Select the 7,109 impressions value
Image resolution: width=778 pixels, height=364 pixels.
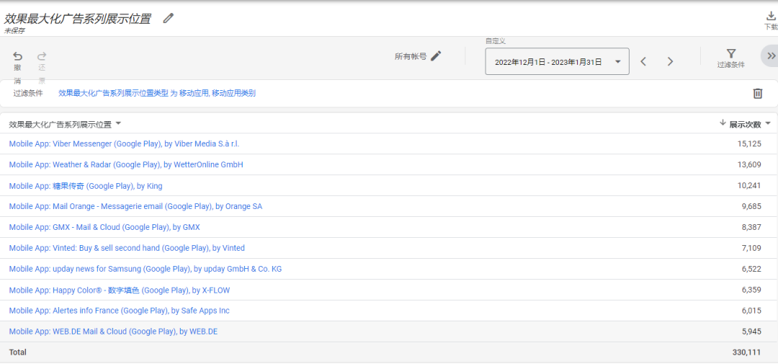point(751,248)
